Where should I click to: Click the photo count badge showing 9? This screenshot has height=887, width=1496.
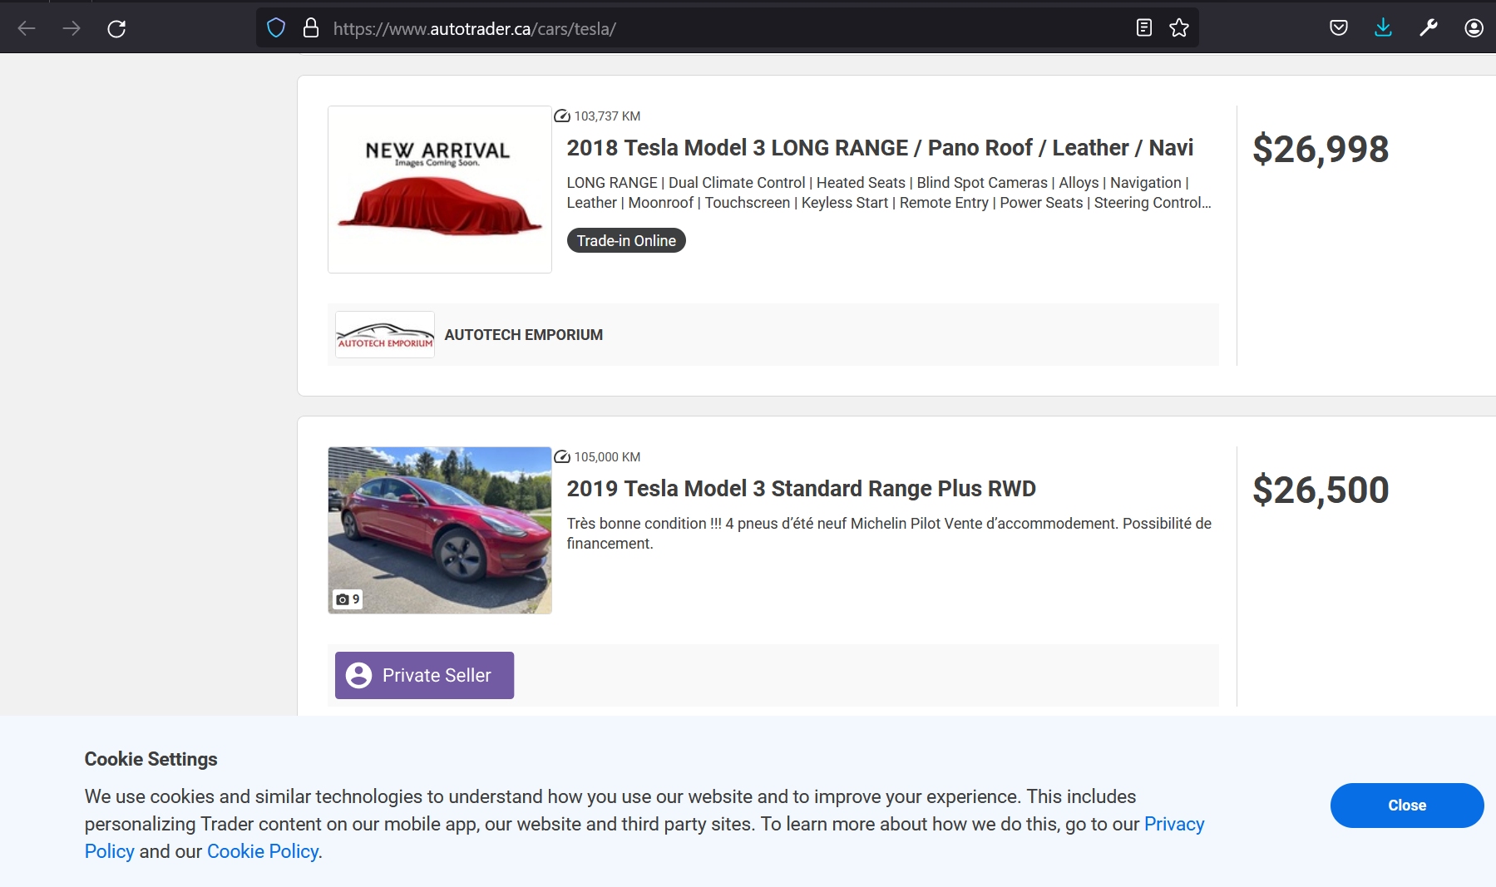tap(348, 599)
